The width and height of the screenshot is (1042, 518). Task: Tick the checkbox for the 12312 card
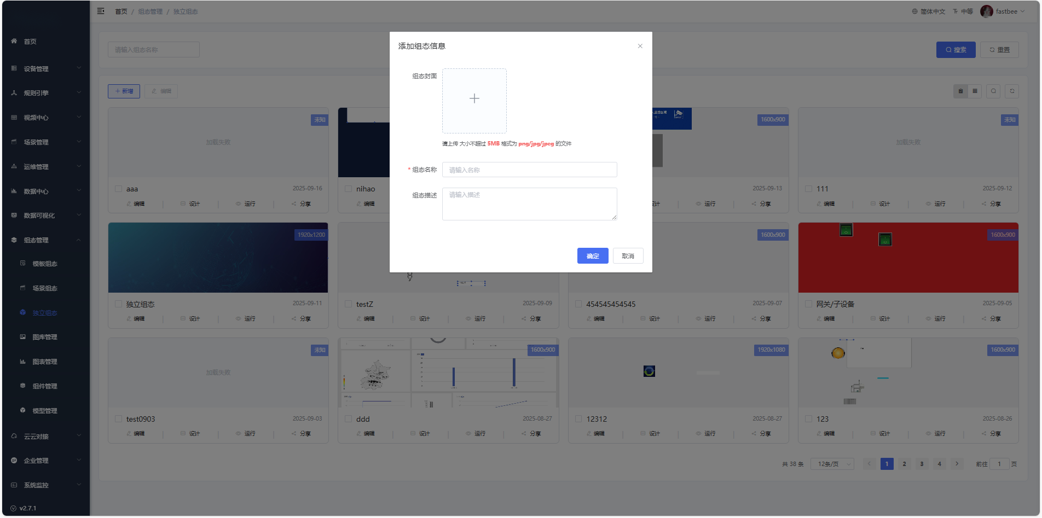click(578, 419)
